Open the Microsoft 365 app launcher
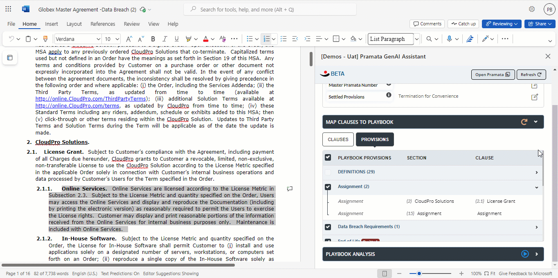 (8, 9)
